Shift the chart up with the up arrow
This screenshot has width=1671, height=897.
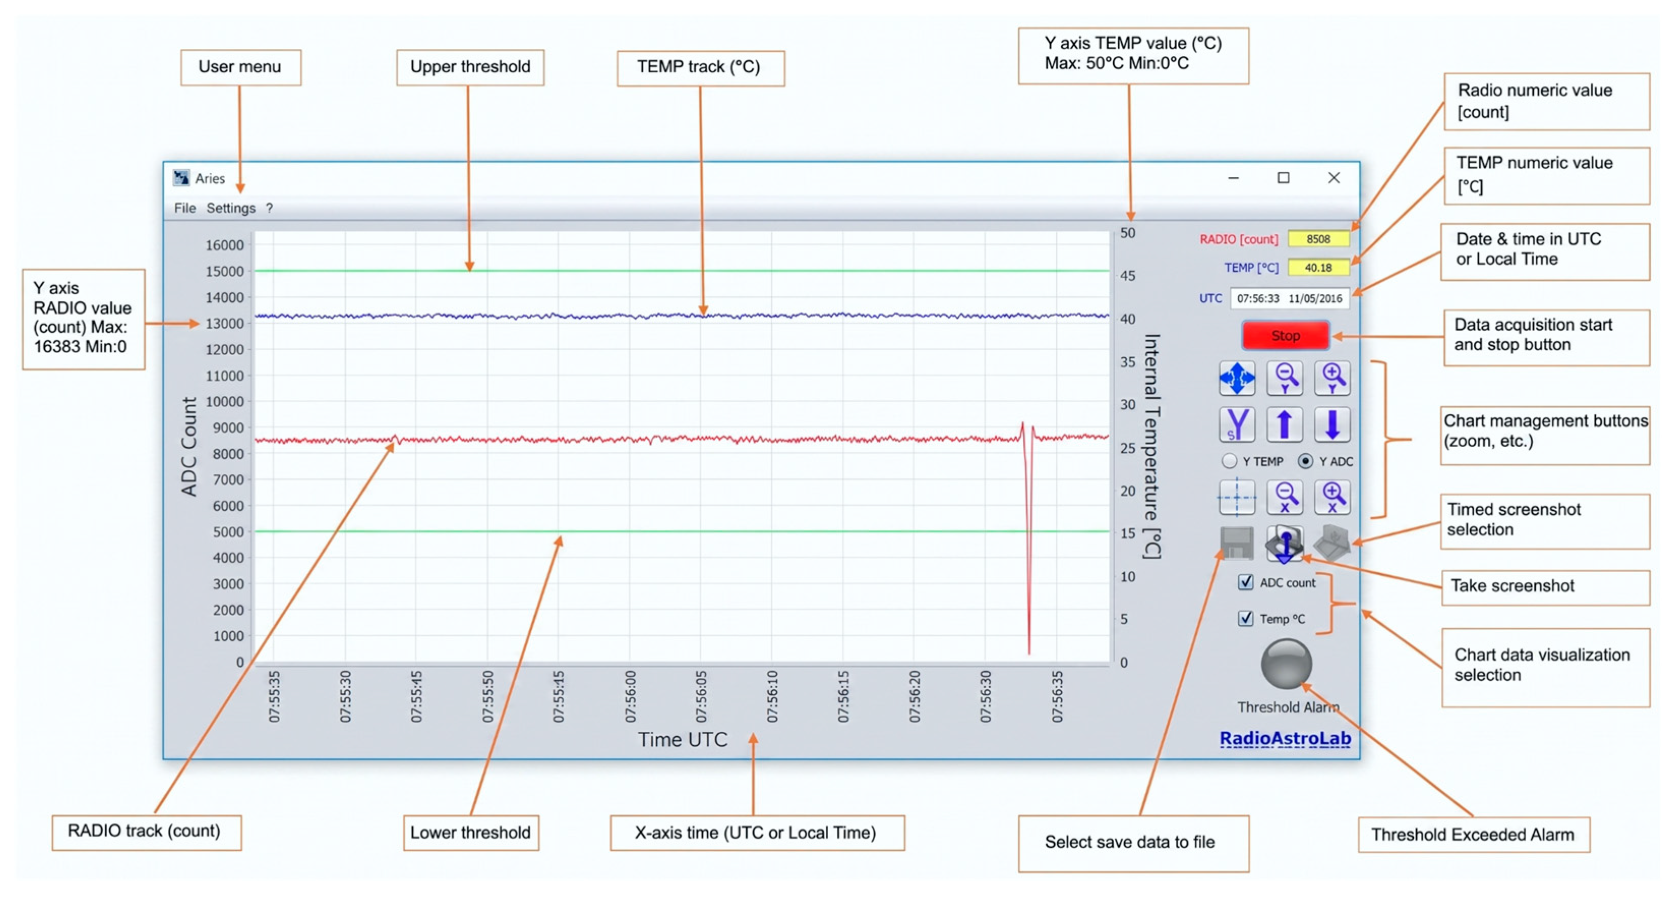pyautogui.click(x=1284, y=424)
